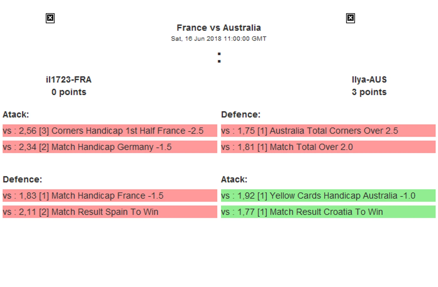The height and width of the screenshot is (287, 438).
Task: Click green Yellow Cards Handicap Australia row
Action: click(328, 196)
